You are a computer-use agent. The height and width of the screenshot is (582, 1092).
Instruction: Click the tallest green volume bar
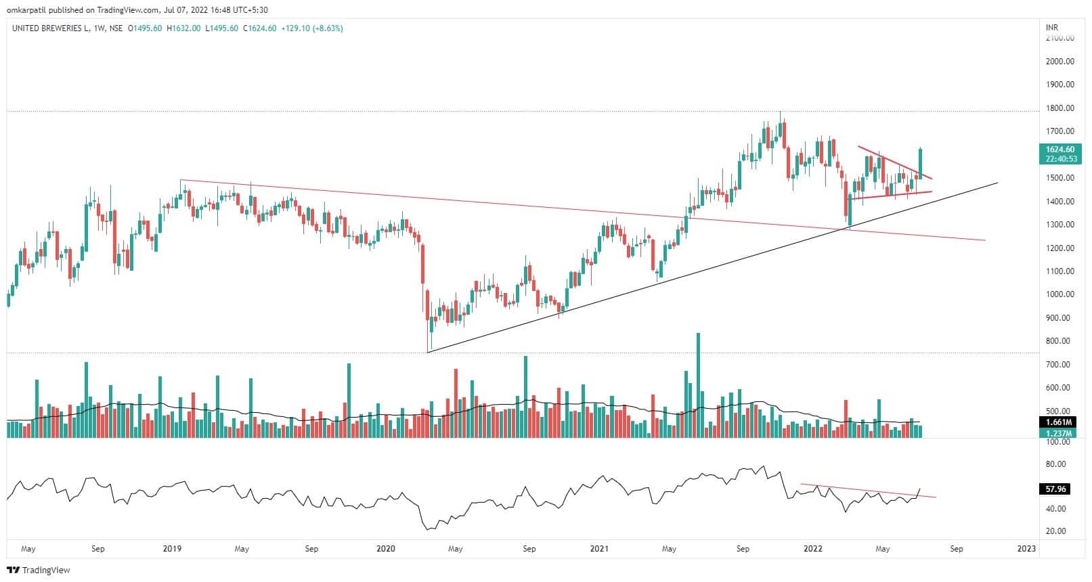(x=698, y=384)
